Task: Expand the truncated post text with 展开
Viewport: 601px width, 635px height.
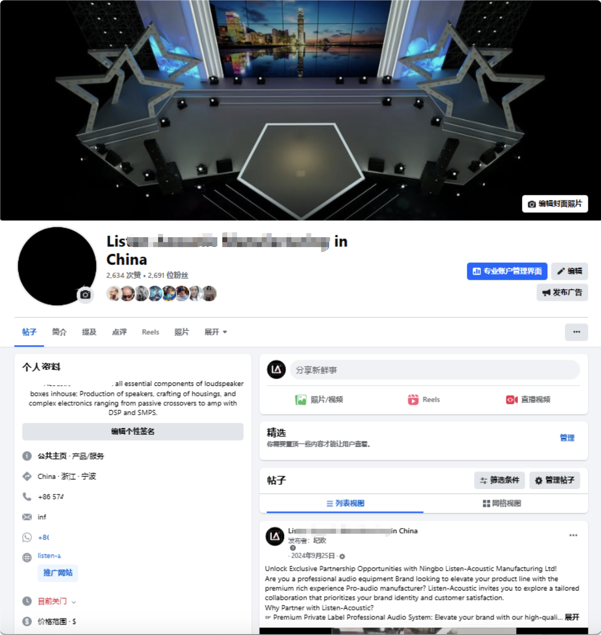Action: tap(572, 617)
